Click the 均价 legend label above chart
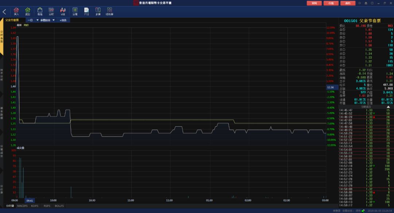Image resolution: width=394 pixels, height=213 pixels. point(26,25)
